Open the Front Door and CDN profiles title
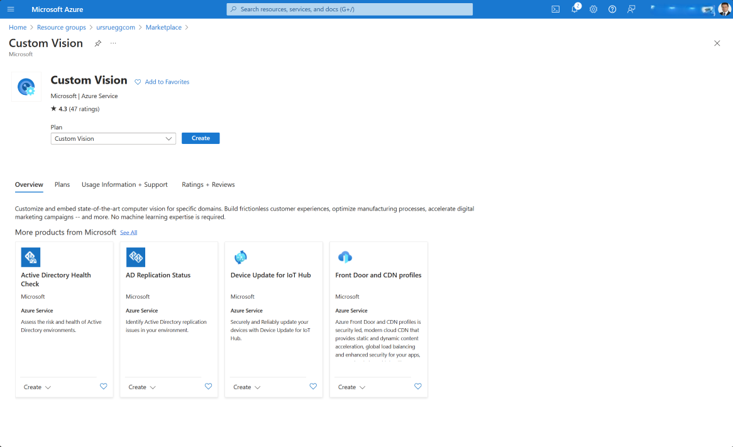 click(x=378, y=275)
